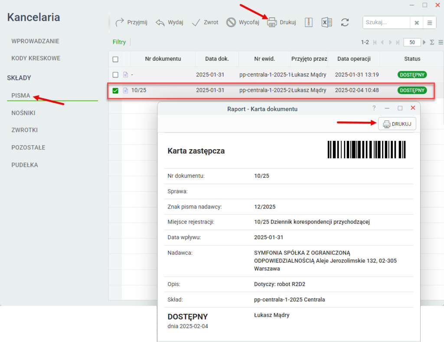Select ZWROTKI in sidebar
Screen dimensions: 444x342
[x=24, y=130]
